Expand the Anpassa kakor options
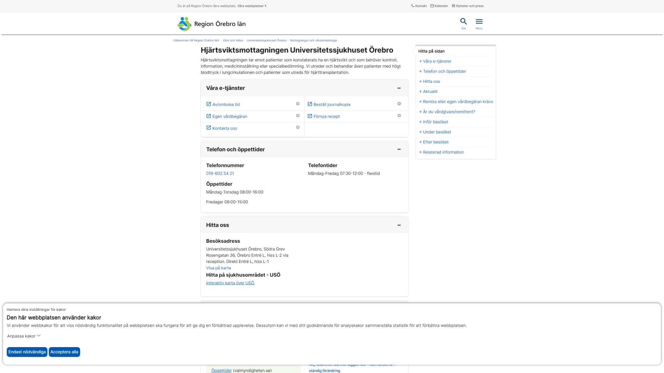The width and height of the screenshot is (664, 373). point(24,336)
